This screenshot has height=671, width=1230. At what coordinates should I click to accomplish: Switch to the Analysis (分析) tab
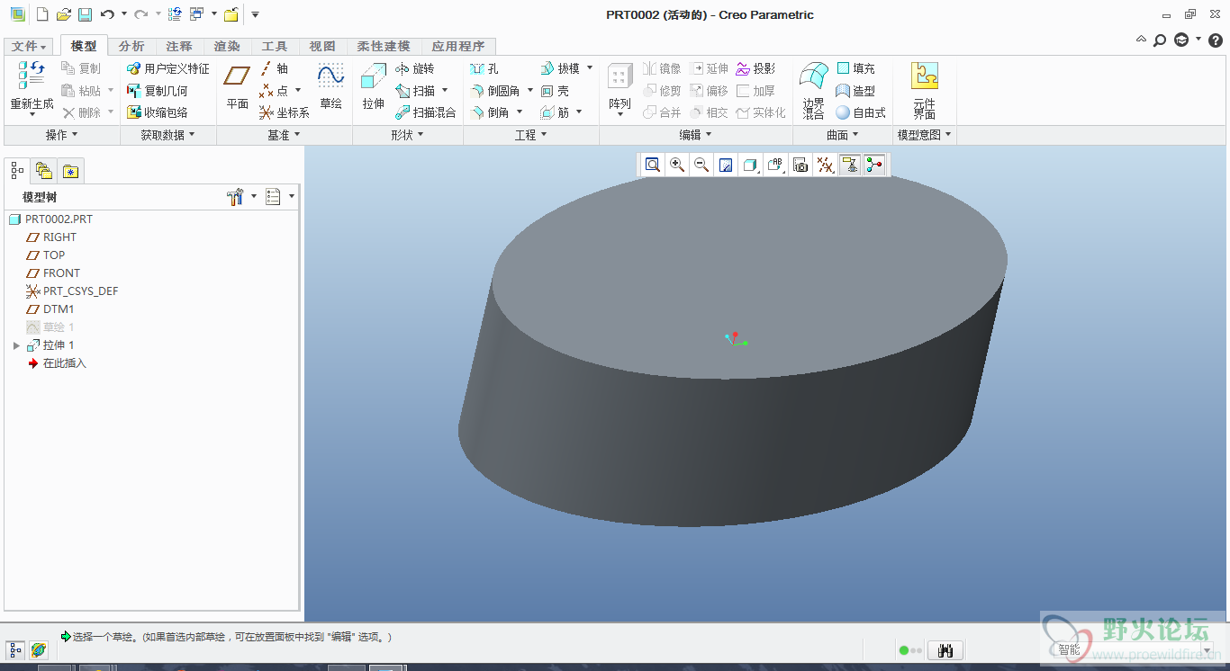tap(131, 46)
